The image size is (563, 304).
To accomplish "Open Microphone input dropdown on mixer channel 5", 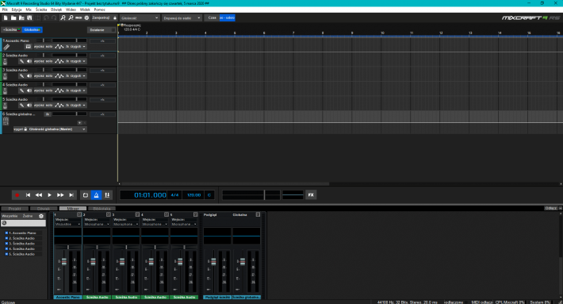I will pos(184,224).
